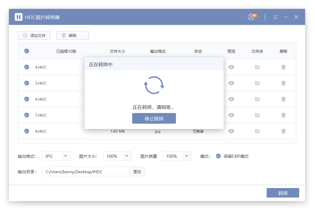This screenshot has height=210, width=314.
Task: Click the HEIC converter app logo
Action: [19, 17]
